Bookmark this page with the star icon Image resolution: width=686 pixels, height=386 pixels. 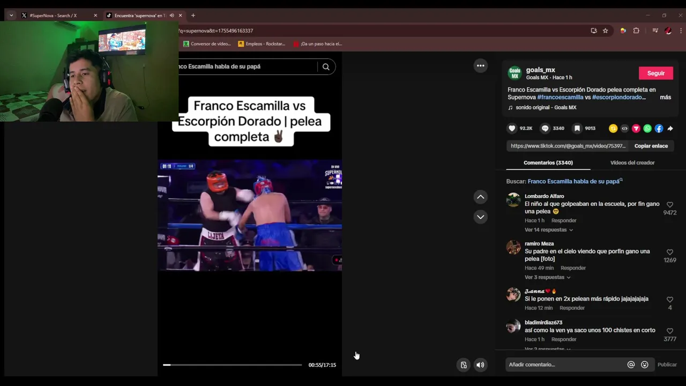[606, 31]
